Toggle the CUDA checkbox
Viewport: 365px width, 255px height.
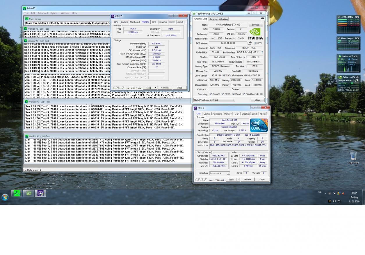223,94
